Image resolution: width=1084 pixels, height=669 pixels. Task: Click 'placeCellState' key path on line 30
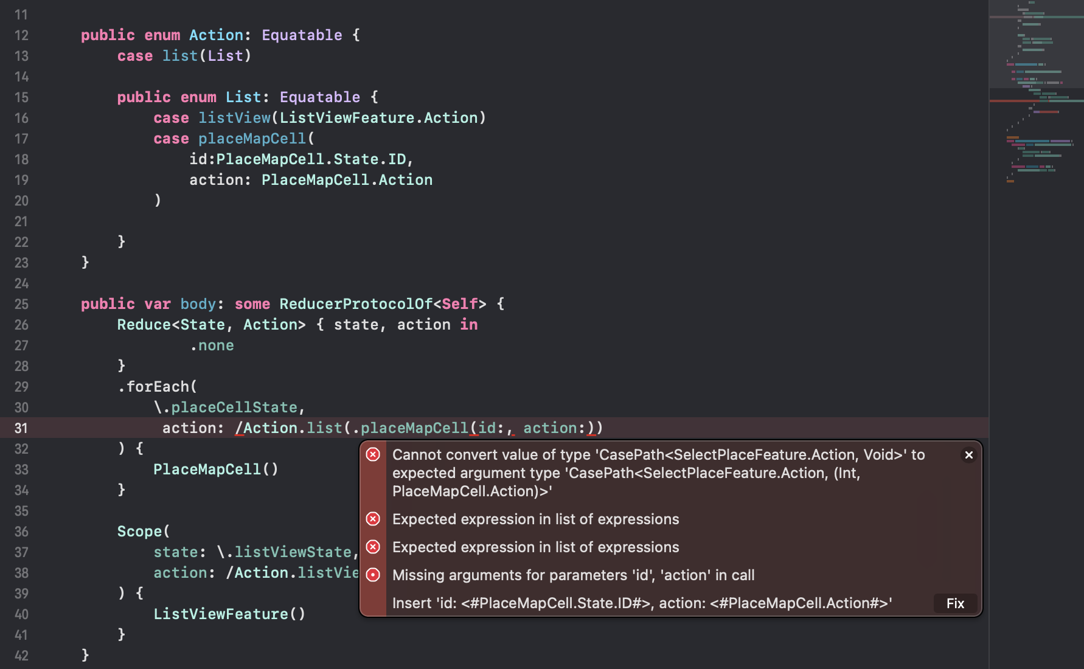(x=234, y=407)
